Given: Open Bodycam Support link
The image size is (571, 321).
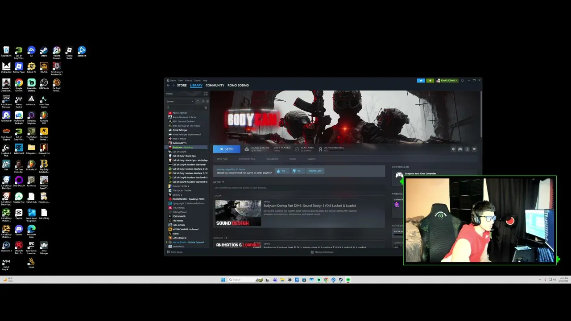Looking at the screenshot, I should [x=311, y=159].
